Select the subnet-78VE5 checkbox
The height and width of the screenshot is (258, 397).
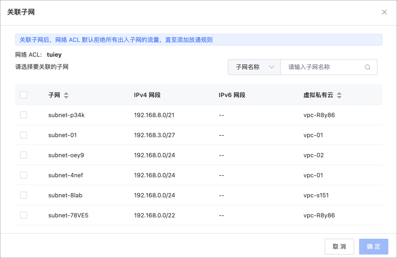coord(23,215)
